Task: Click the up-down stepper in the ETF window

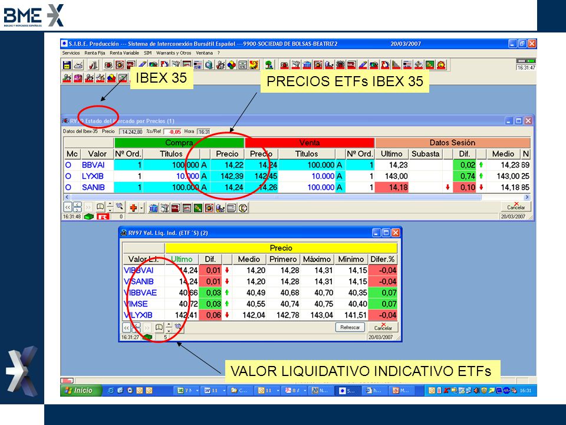Action: coord(169,328)
